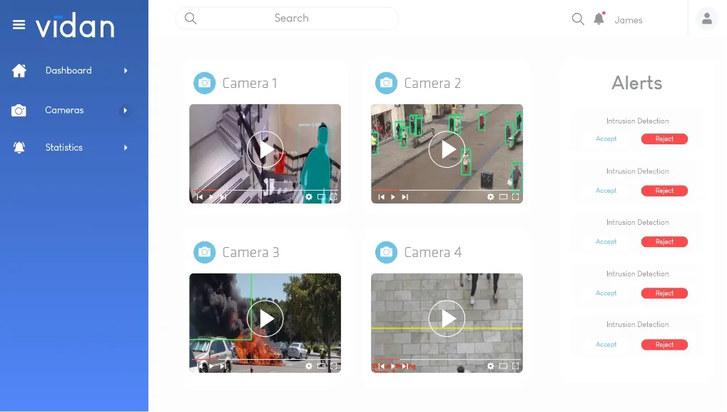727x412 pixels.
Task: Click the camera badge icon next to Camera 3
Action: (205, 252)
